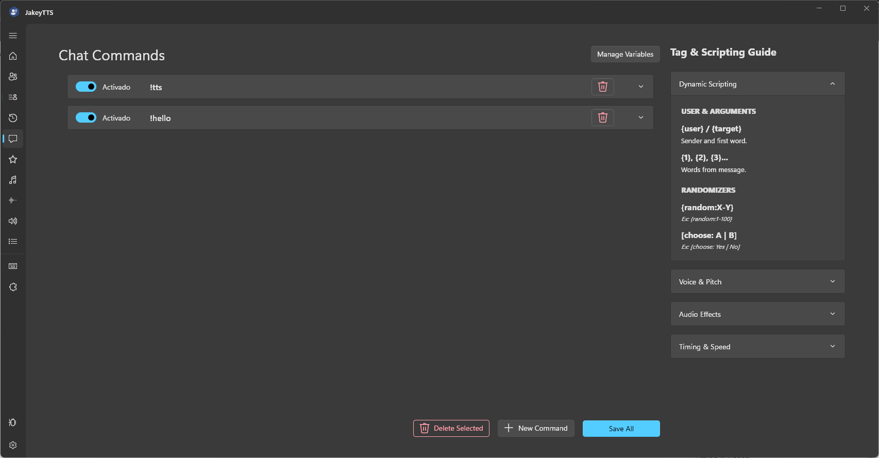
Task: Open the speaker volume sidebar icon
Action: [x=13, y=221]
